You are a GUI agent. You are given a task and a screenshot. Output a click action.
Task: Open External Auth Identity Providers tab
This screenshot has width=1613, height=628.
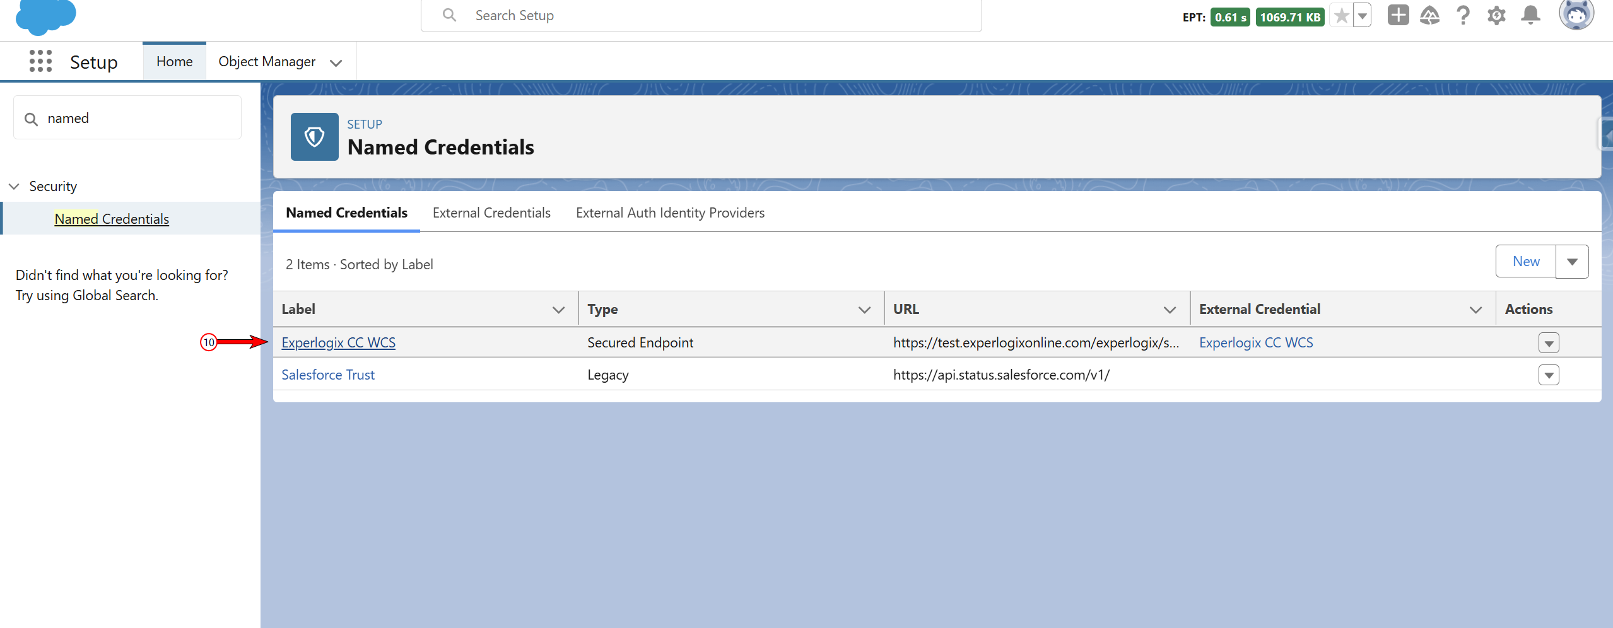[670, 213]
